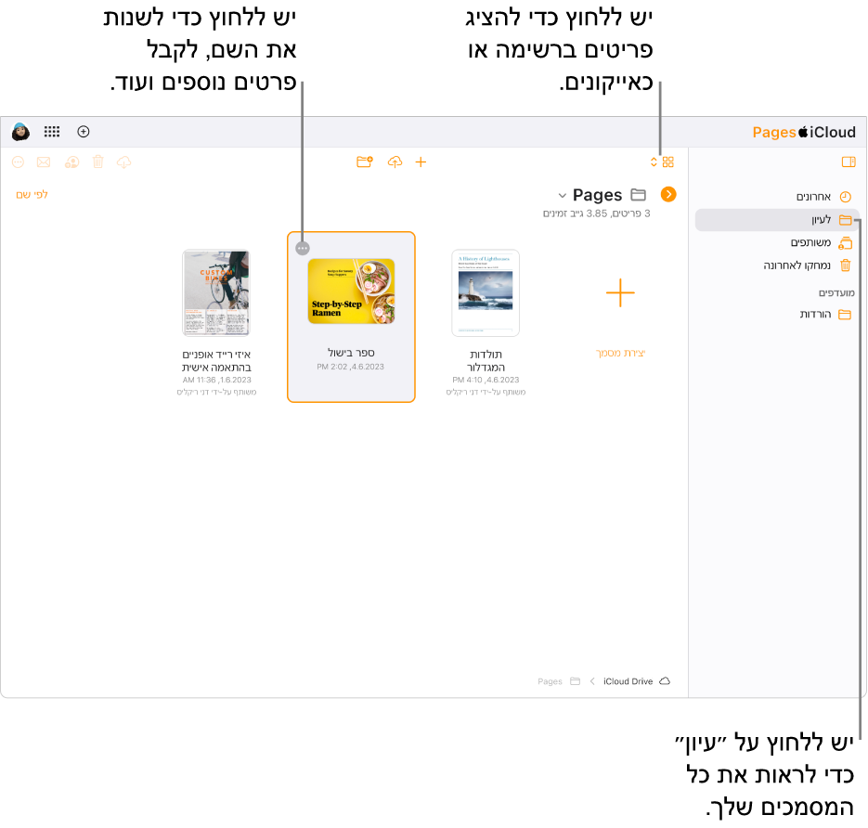The width and height of the screenshot is (868, 828).
Task: Open the email sharing icon in toolbar
Action: coord(43,162)
